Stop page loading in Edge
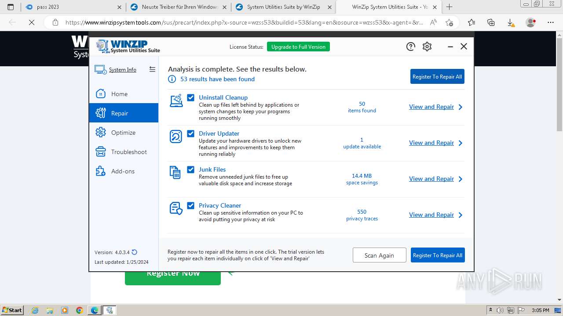 (32, 22)
